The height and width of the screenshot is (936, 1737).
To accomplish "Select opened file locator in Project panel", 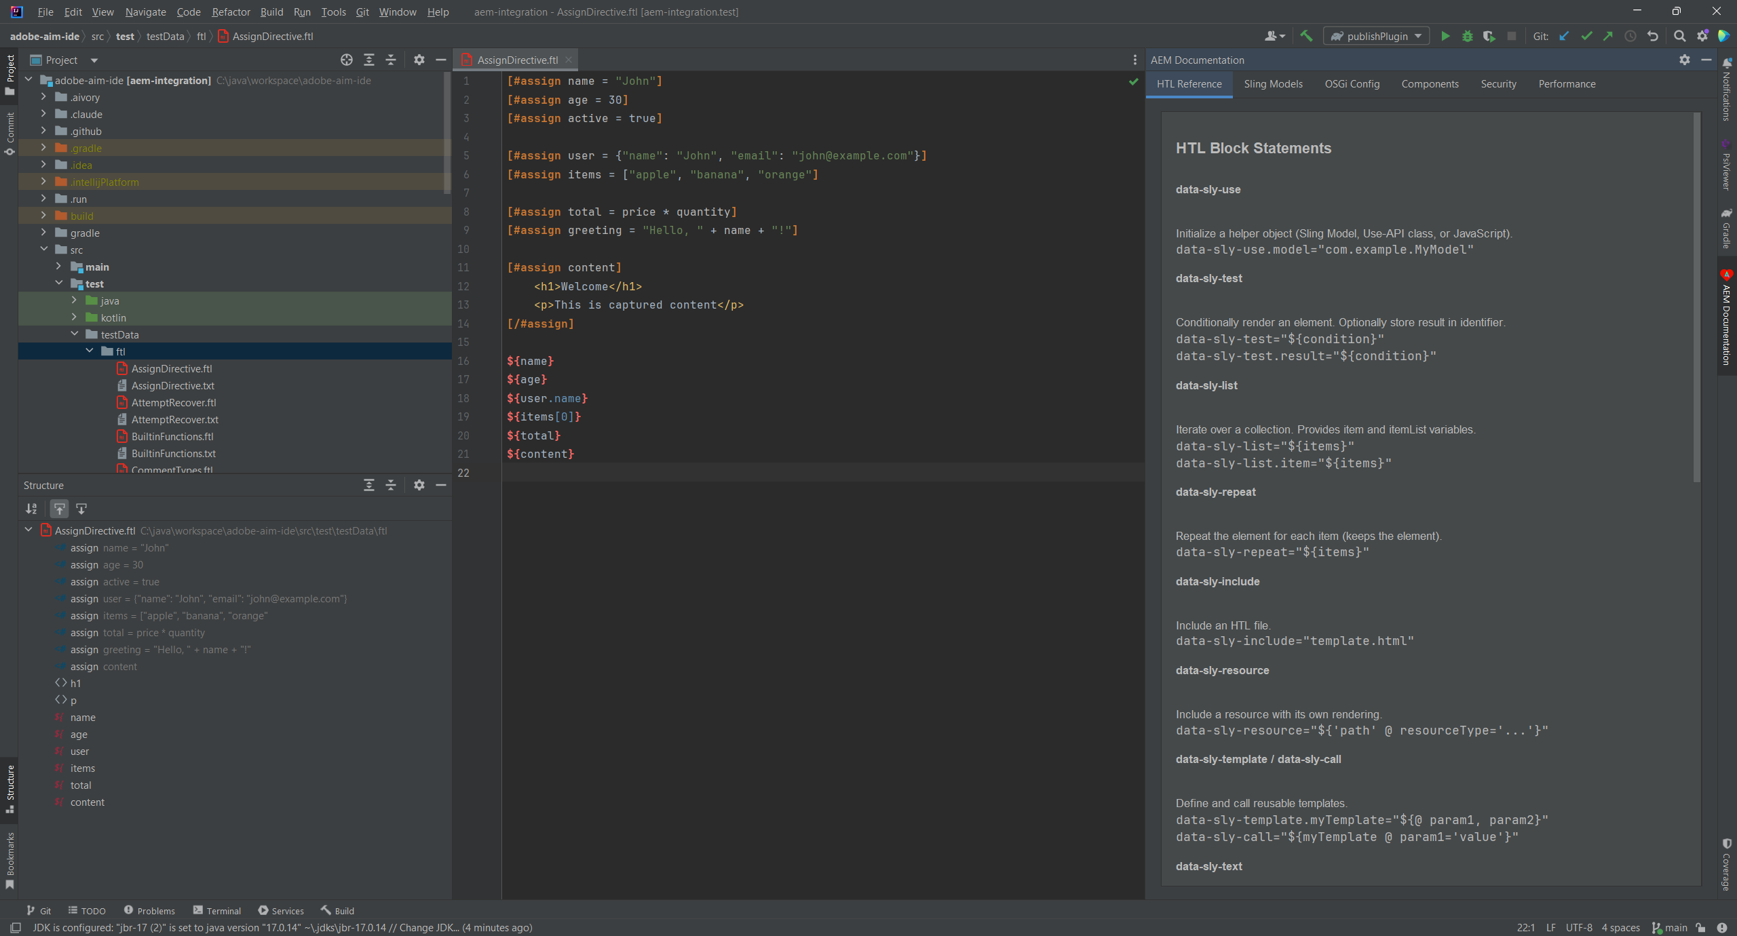I will pos(347,60).
